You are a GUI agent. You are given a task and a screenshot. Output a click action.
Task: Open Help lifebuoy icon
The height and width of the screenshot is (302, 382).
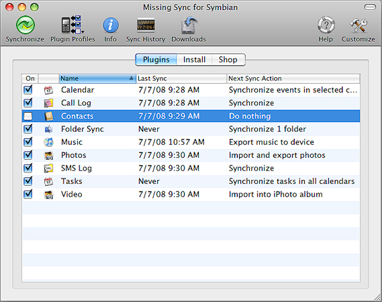(x=326, y=25)
